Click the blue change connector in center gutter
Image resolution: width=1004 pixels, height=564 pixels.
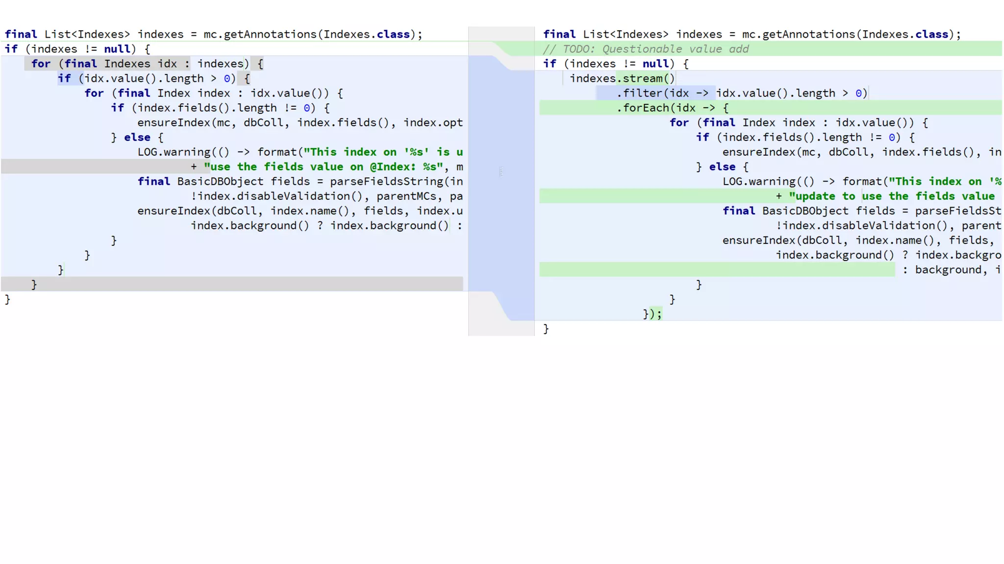tap(501, 235)
